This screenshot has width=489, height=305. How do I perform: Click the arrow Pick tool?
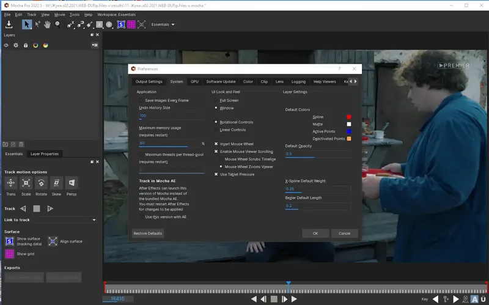click(27, 24)
